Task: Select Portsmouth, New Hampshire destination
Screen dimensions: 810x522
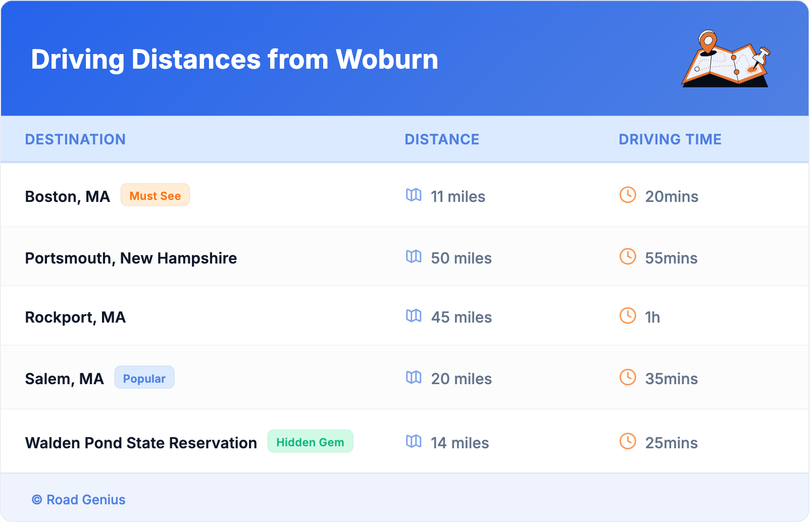Action: pos(131,258)
